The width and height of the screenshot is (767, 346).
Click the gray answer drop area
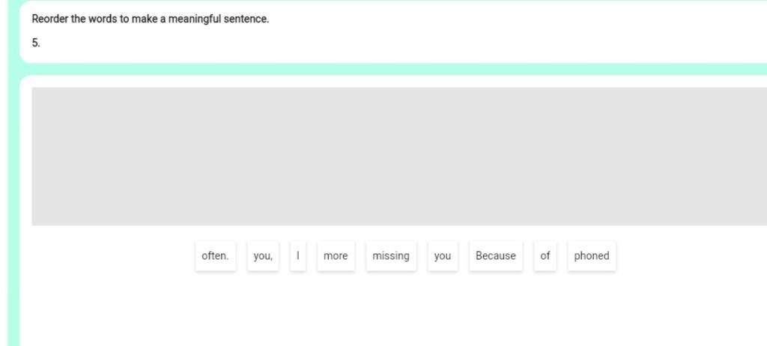coord(398,156)
